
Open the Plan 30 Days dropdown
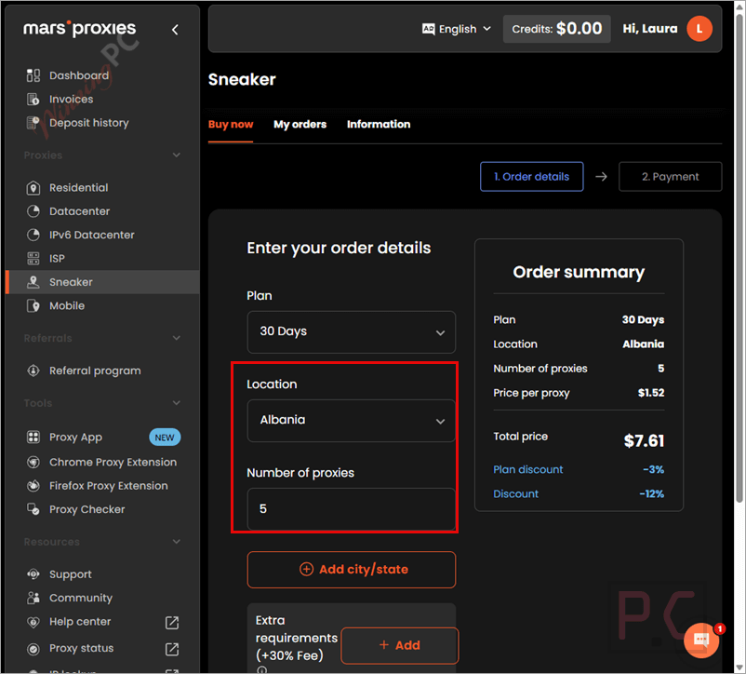[x=351, y=331]
